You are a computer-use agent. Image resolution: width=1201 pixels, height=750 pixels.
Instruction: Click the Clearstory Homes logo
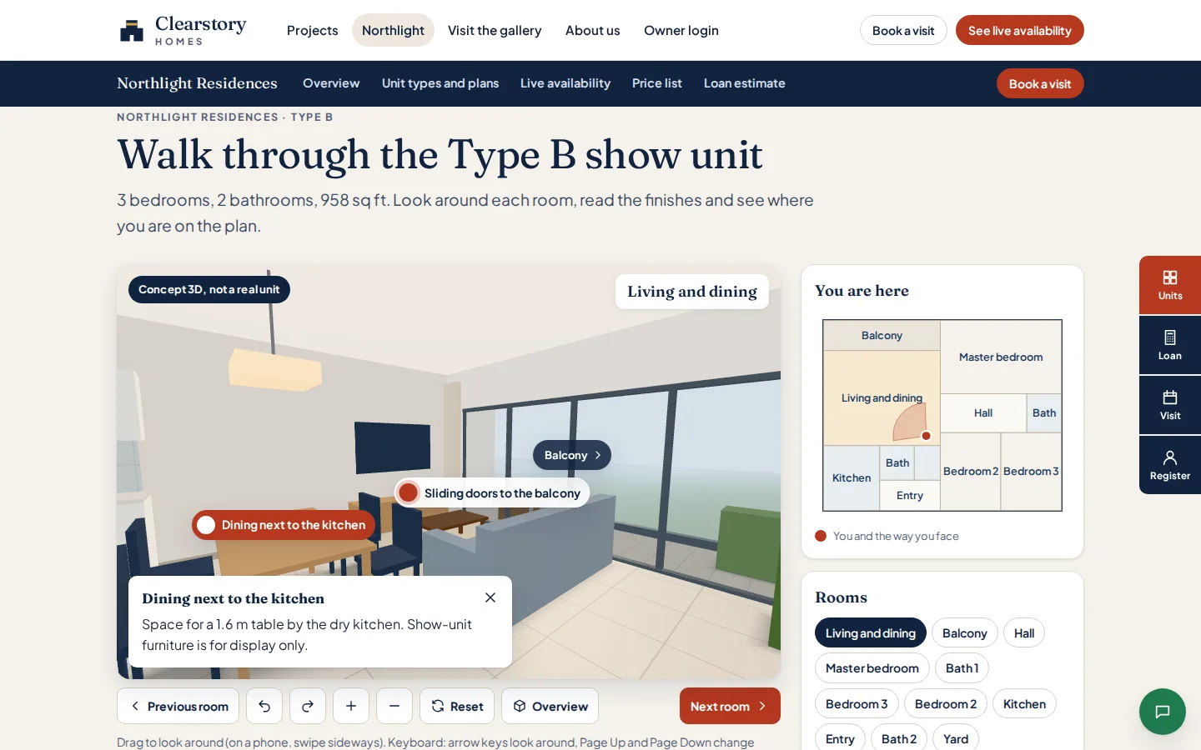point(183,30)
